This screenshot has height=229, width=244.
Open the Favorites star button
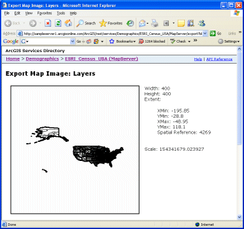click(x=111, y=24)
